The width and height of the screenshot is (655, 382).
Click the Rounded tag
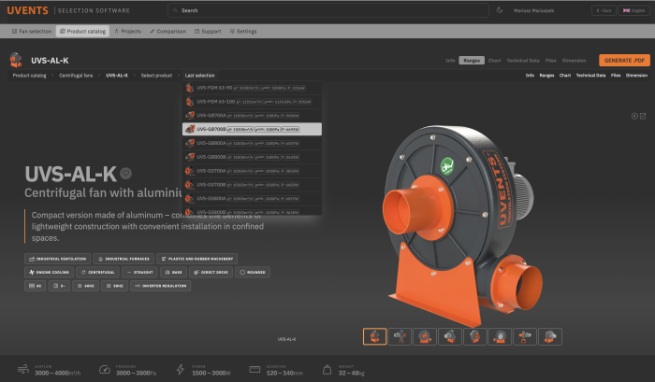[253, 273]
